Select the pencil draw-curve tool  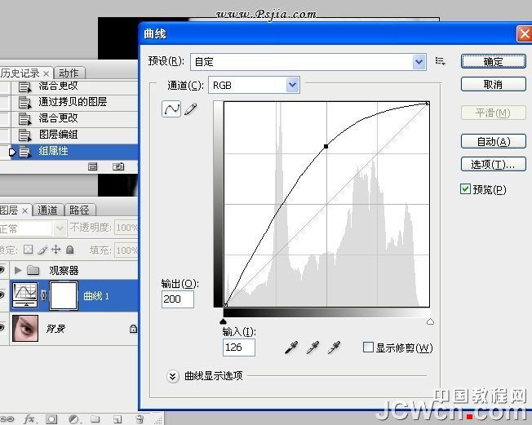click(x=191, y=108)
